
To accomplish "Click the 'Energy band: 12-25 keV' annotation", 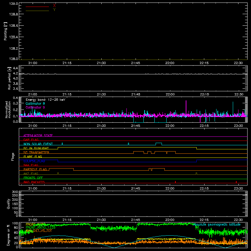I will tap(45, 100).
